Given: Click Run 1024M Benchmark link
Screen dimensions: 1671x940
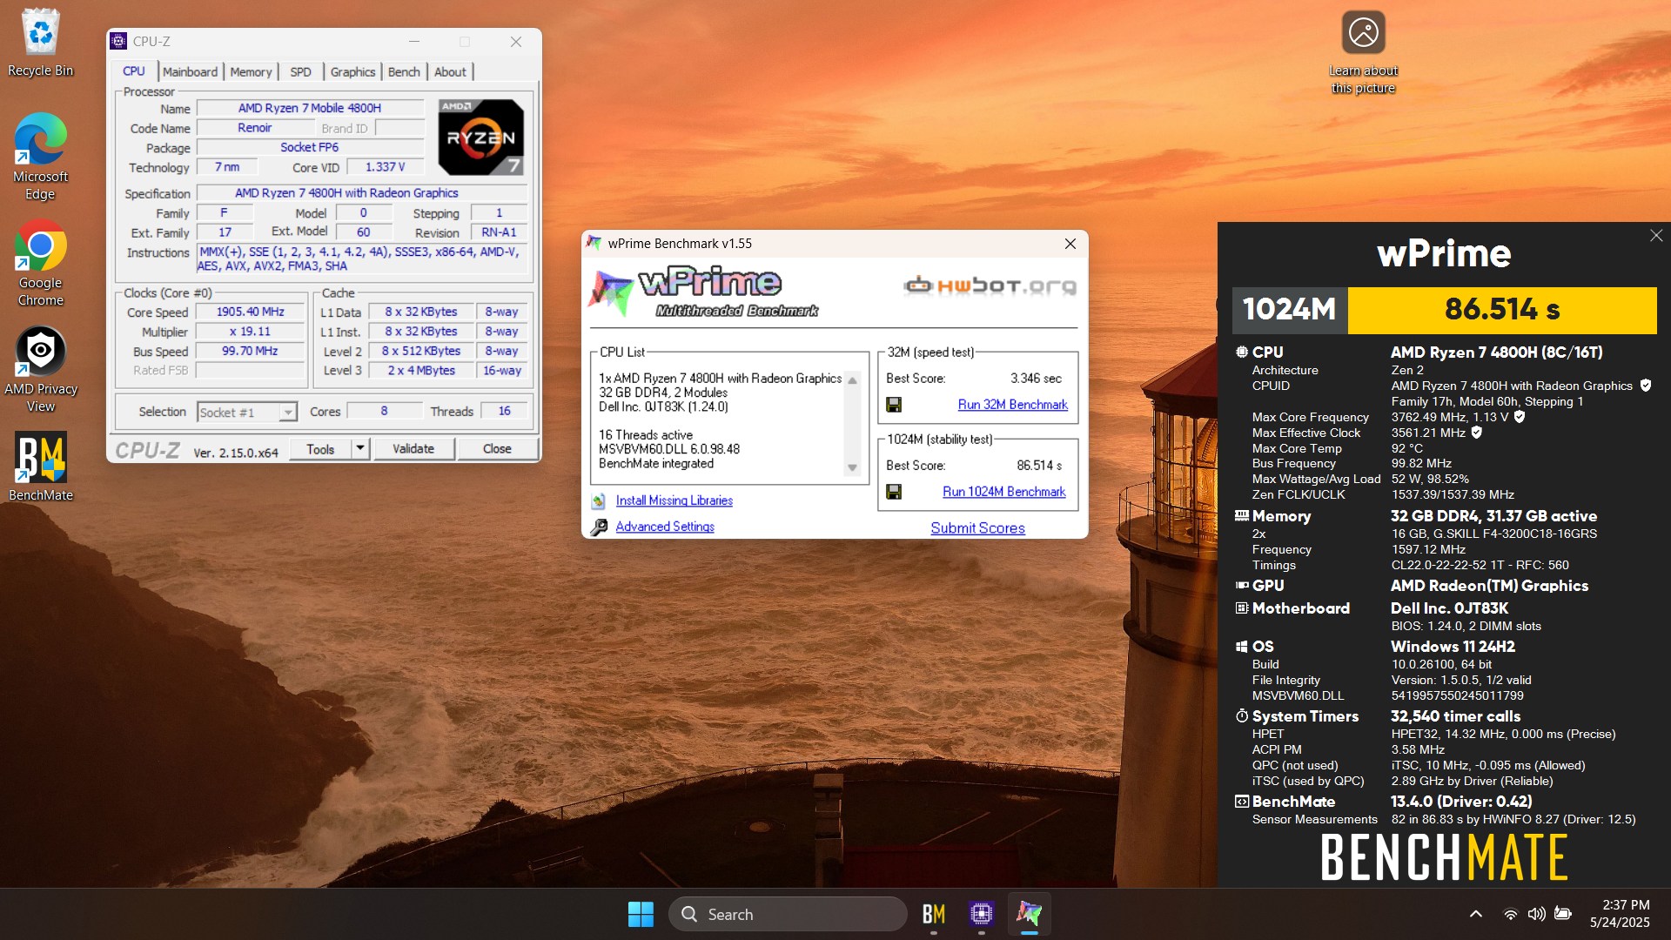Looking at the screenshot, I should pos(1003,492).
